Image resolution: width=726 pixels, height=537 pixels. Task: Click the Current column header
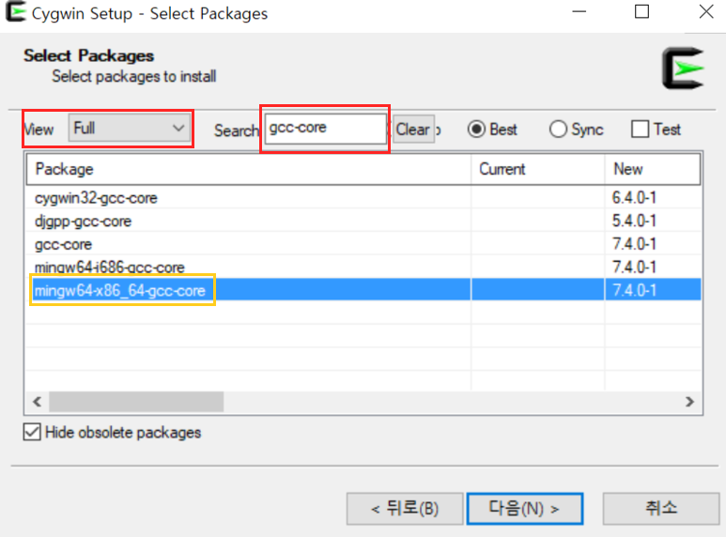click(537, 169)
